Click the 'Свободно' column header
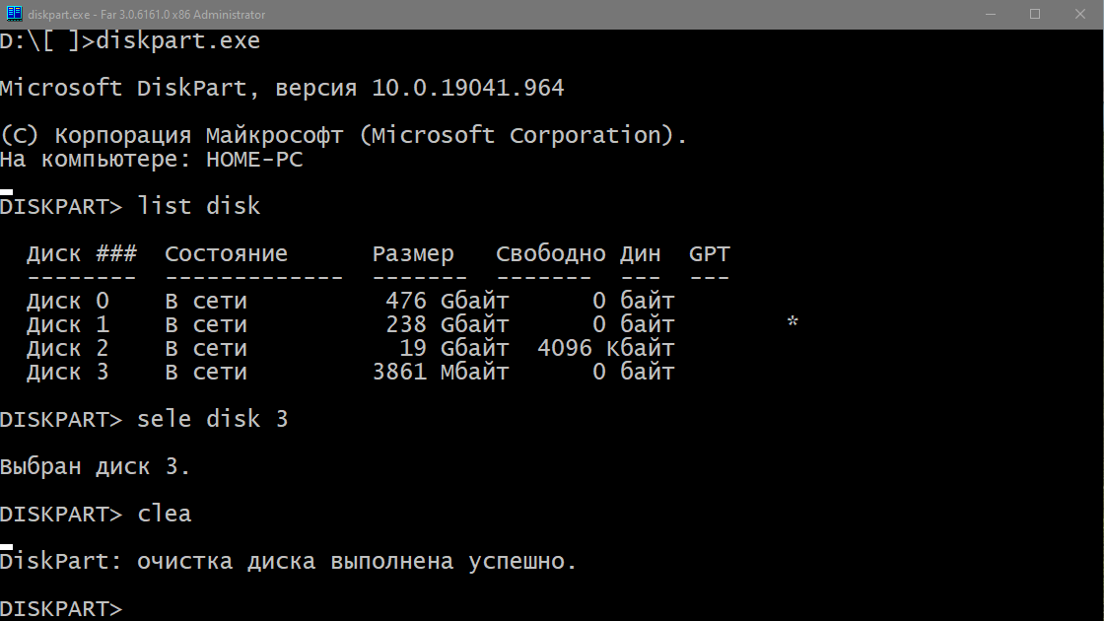This screenshot has width=1104, height=621. tap(550, 253)
